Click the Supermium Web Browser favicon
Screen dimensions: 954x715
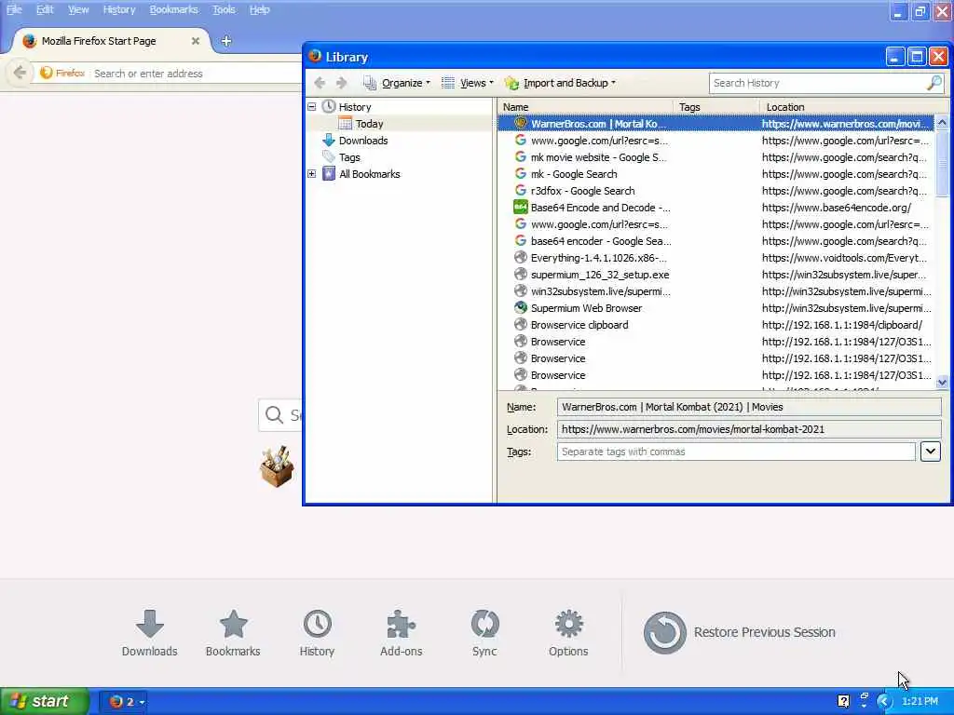(x=520, y=307)
